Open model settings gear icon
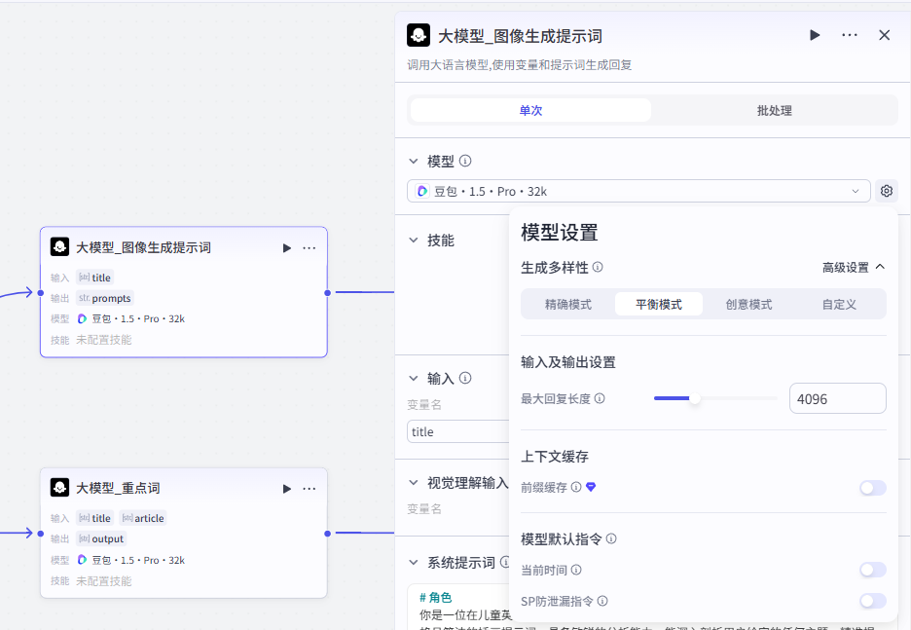Screen dimensions: 911x630 886,191
